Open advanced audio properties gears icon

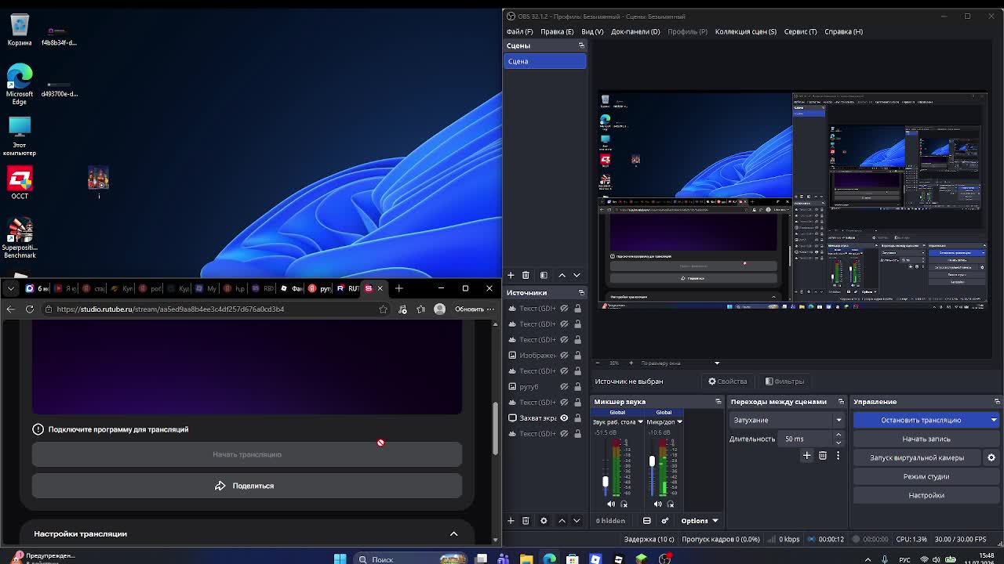665,520
